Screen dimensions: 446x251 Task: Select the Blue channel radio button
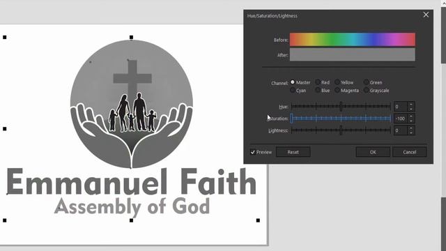[318, 90]
